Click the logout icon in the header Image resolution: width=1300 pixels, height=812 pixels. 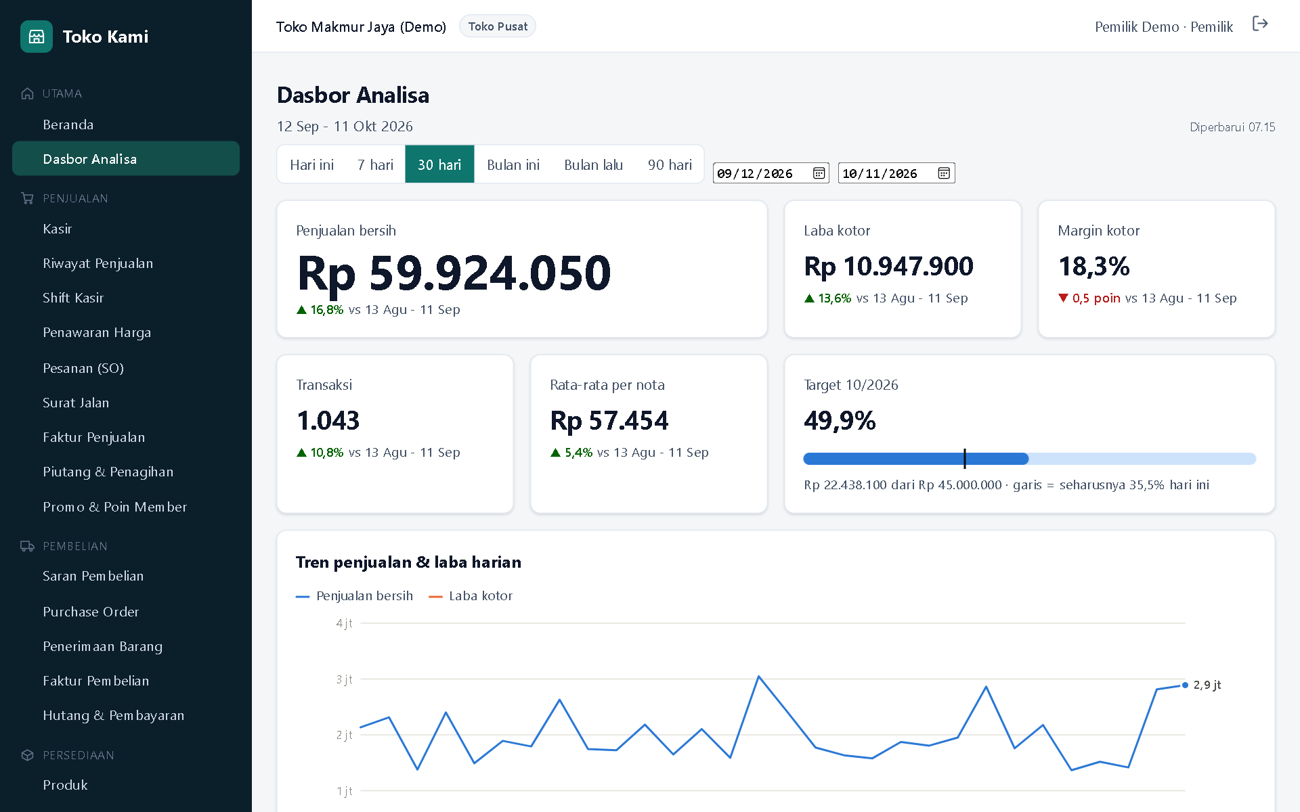click(1259, 24)
